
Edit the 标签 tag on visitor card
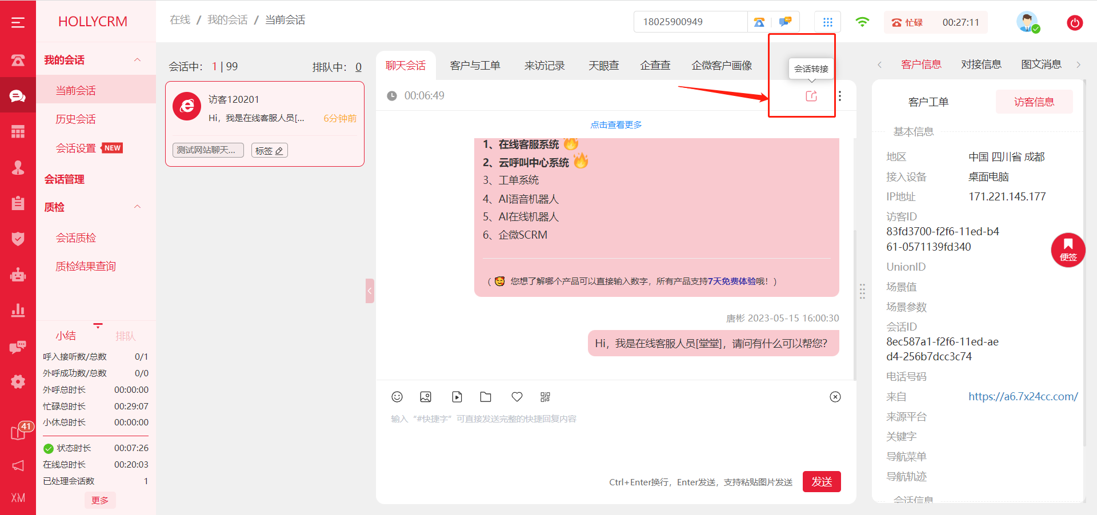point(269,150)
